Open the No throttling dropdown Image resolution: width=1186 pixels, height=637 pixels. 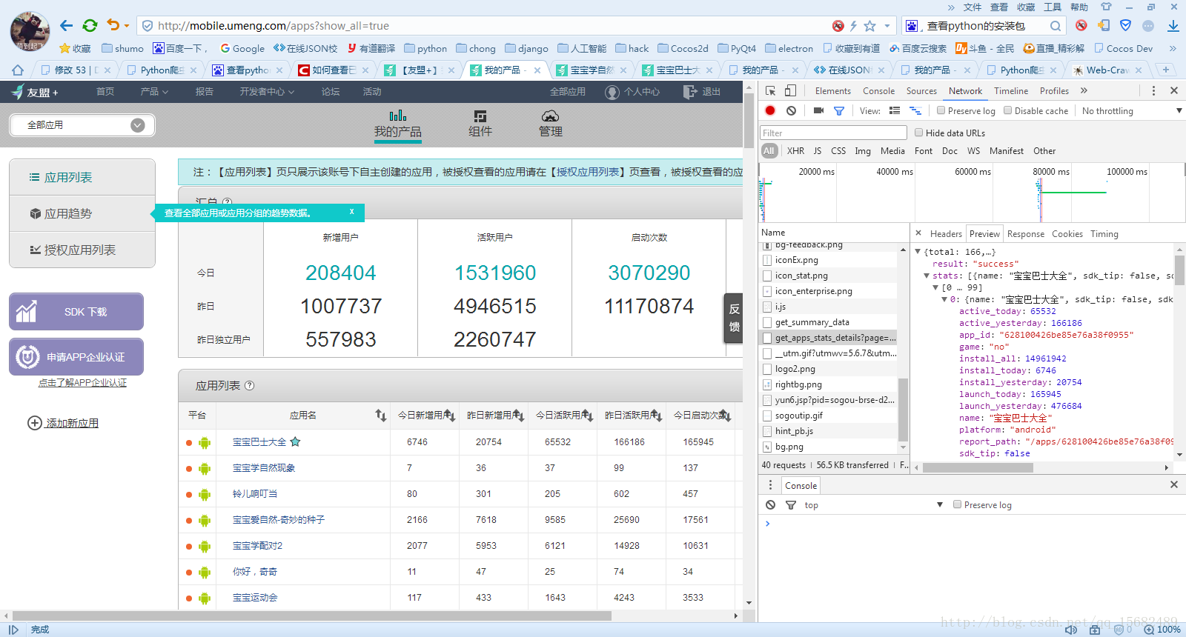point(1132,110)
